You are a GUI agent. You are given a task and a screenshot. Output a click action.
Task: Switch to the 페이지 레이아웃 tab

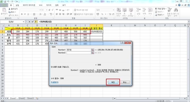click(29, 5)
